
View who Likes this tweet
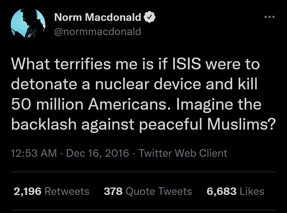[x=252, y=191]
